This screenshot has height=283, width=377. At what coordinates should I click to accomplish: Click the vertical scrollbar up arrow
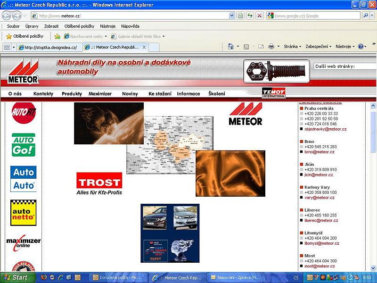pyautogui.click(x=373, y=105)
